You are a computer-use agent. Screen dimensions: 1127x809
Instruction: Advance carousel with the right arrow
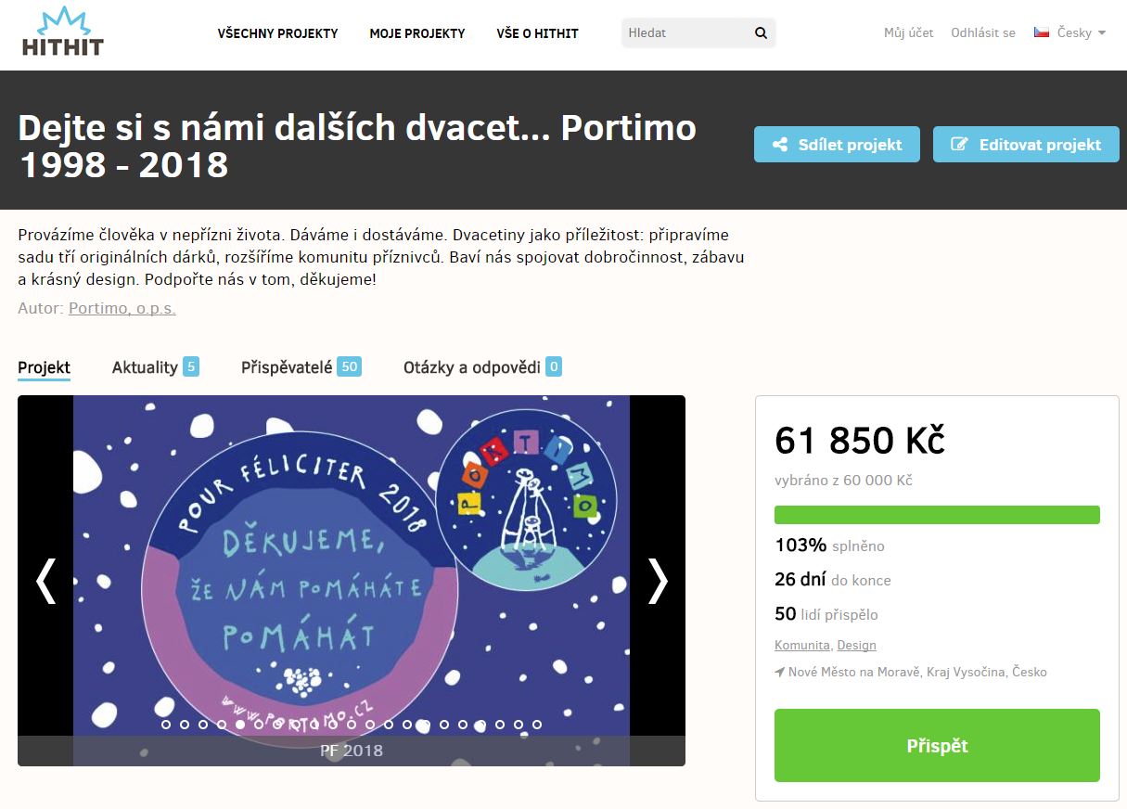click(658, 581)
